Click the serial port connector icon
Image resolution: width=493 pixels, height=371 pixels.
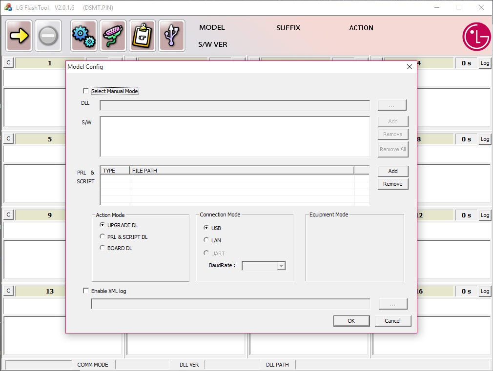[x=113, y=36]
